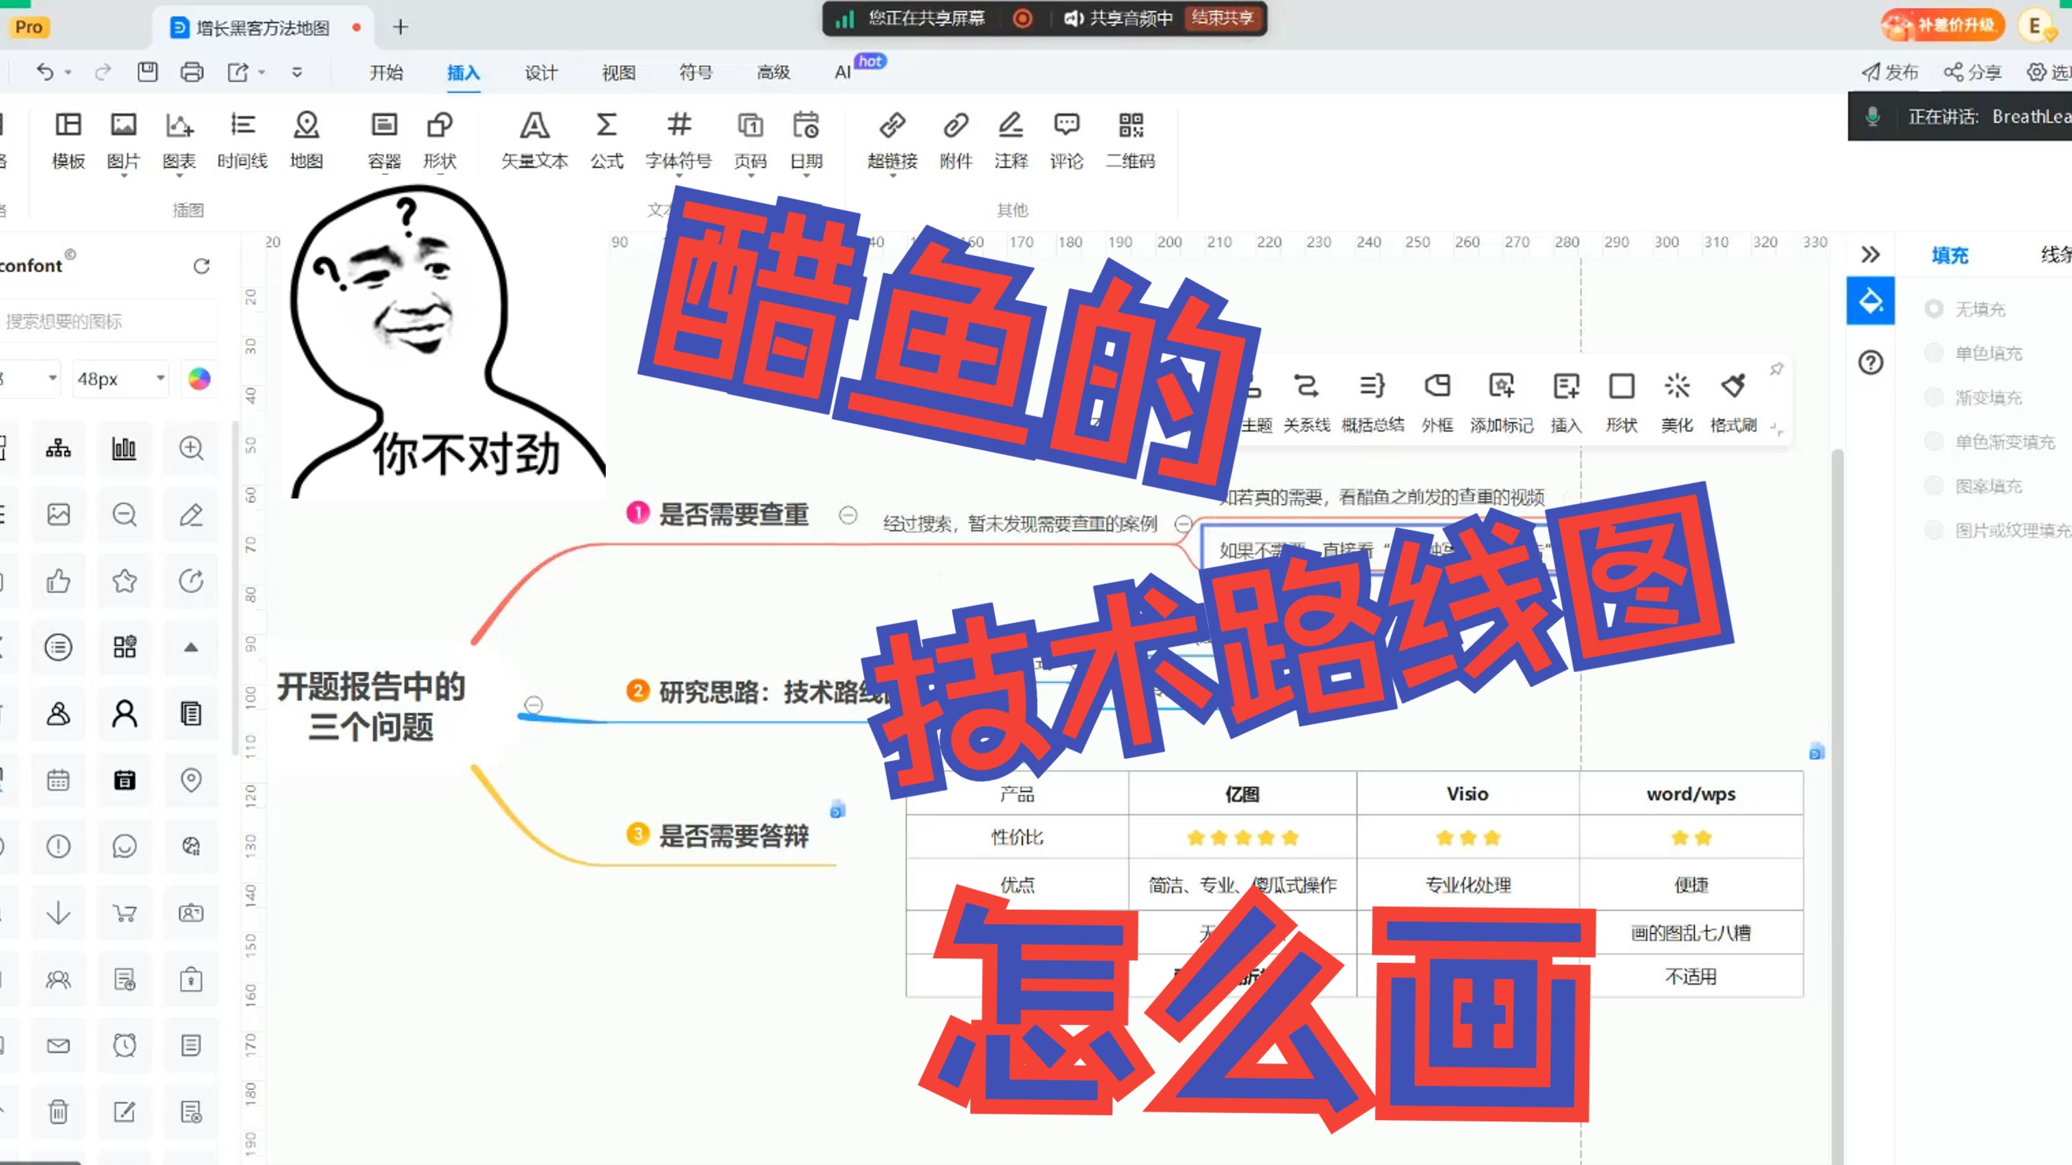Click the 无填充 radio button option
The width and height of the screenshot is (2072, 1165).
[x=1933, y=307]
